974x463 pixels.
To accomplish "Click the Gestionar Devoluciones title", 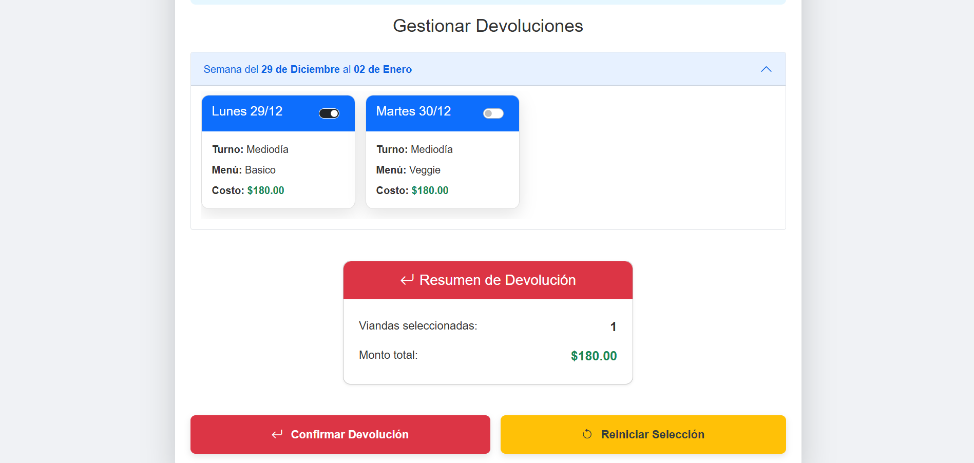I will (487, 25).
